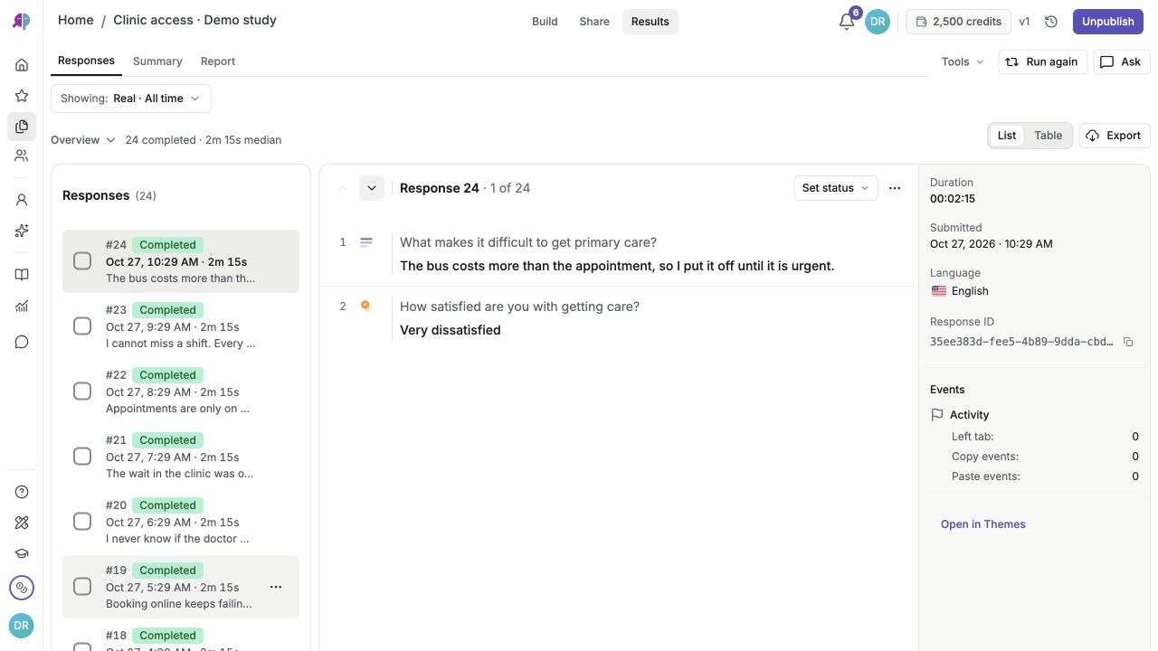
Task: Open the open-book library sidebar icon
Action: coord(22,275)
